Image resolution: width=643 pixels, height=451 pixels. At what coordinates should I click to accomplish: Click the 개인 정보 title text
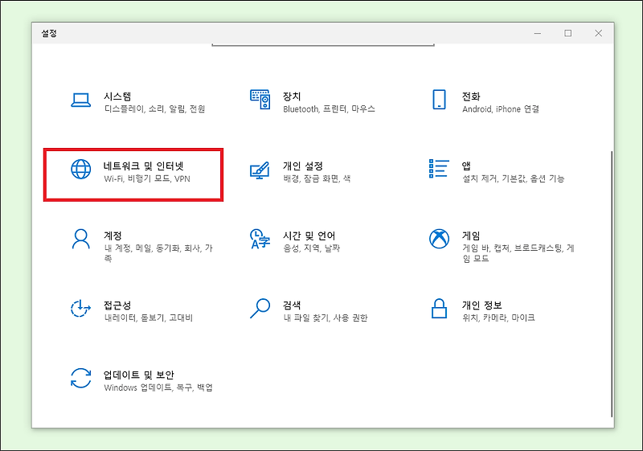coord(481,305)
